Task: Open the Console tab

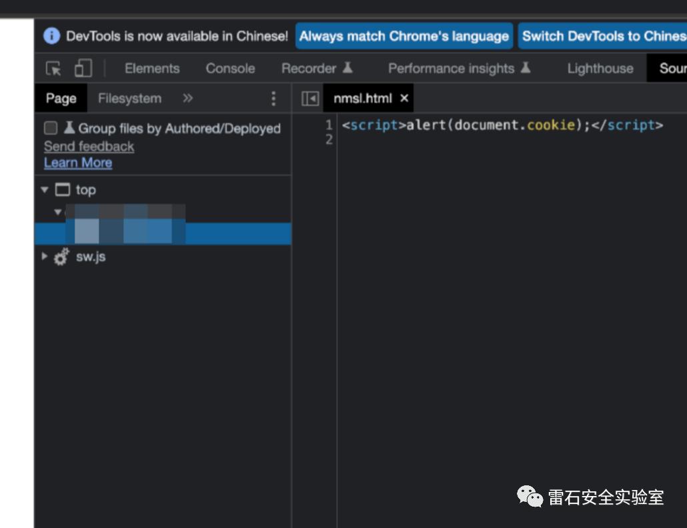Action: (x=230, y=68)
